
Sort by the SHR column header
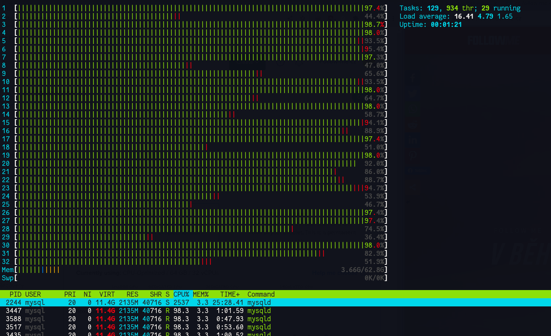pyautogui.click(x=156, y=294)
